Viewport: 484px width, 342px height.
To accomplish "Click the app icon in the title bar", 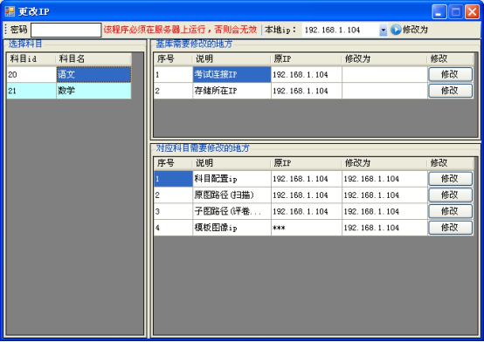I will coord(10,11).
